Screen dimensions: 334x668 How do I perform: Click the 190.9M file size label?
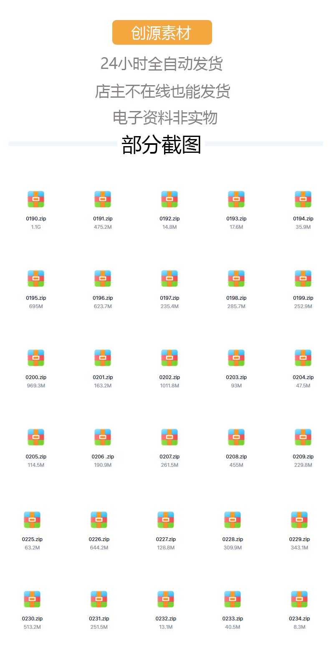(x=103, y=465)
